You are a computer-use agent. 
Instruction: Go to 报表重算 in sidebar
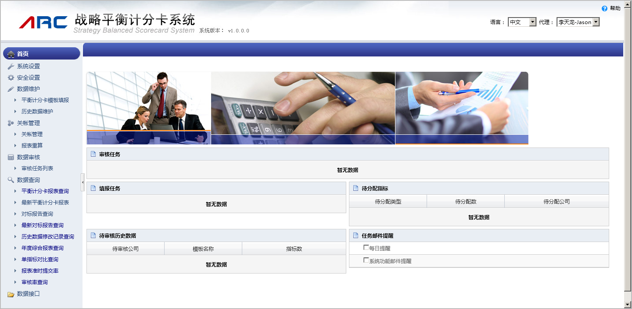[x=32, y=146]
